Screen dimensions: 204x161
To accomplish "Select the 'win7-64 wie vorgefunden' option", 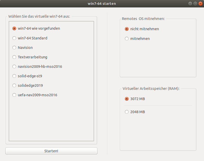I will pos(14,28).
